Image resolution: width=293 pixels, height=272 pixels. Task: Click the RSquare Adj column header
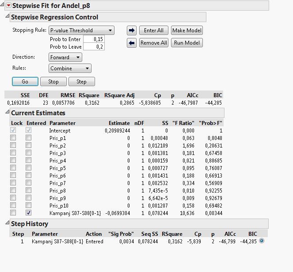[x=119, y=95]
